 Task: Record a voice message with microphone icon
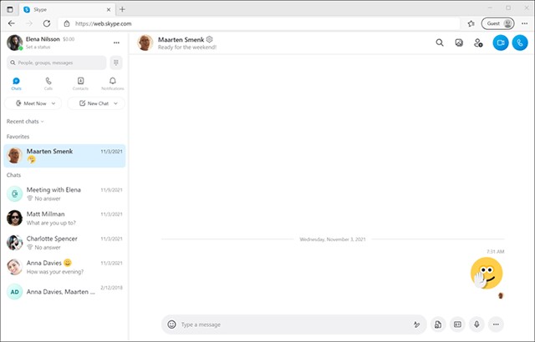pos(476,324)
